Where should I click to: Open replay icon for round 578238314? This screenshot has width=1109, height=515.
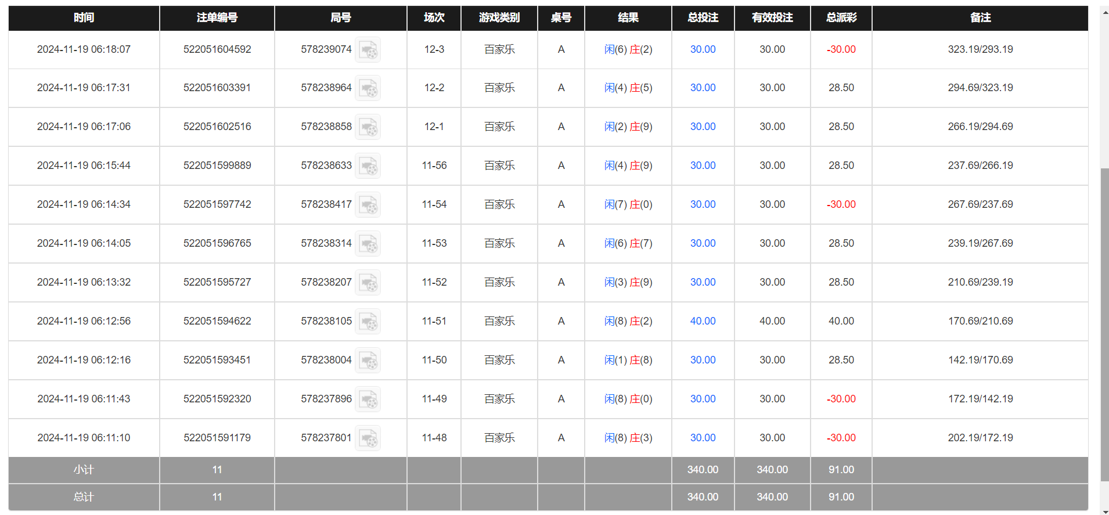368,244
